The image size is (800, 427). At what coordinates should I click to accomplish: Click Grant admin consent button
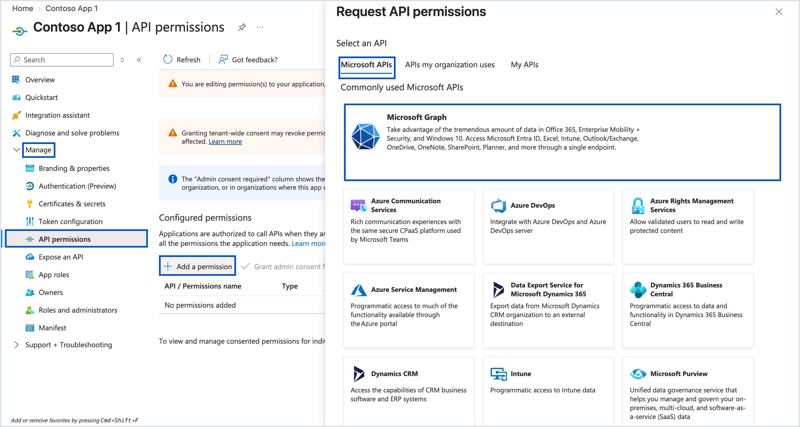coord(283,266)
